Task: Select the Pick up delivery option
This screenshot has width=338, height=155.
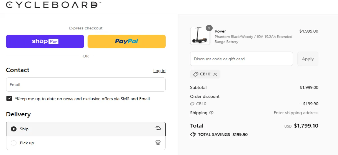Action: click(14, 143)
